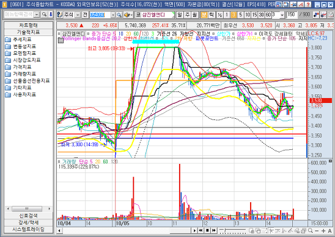Click the 5-minute interval button
This screenshot has height=237, width=335.
(x=241, y=15)
